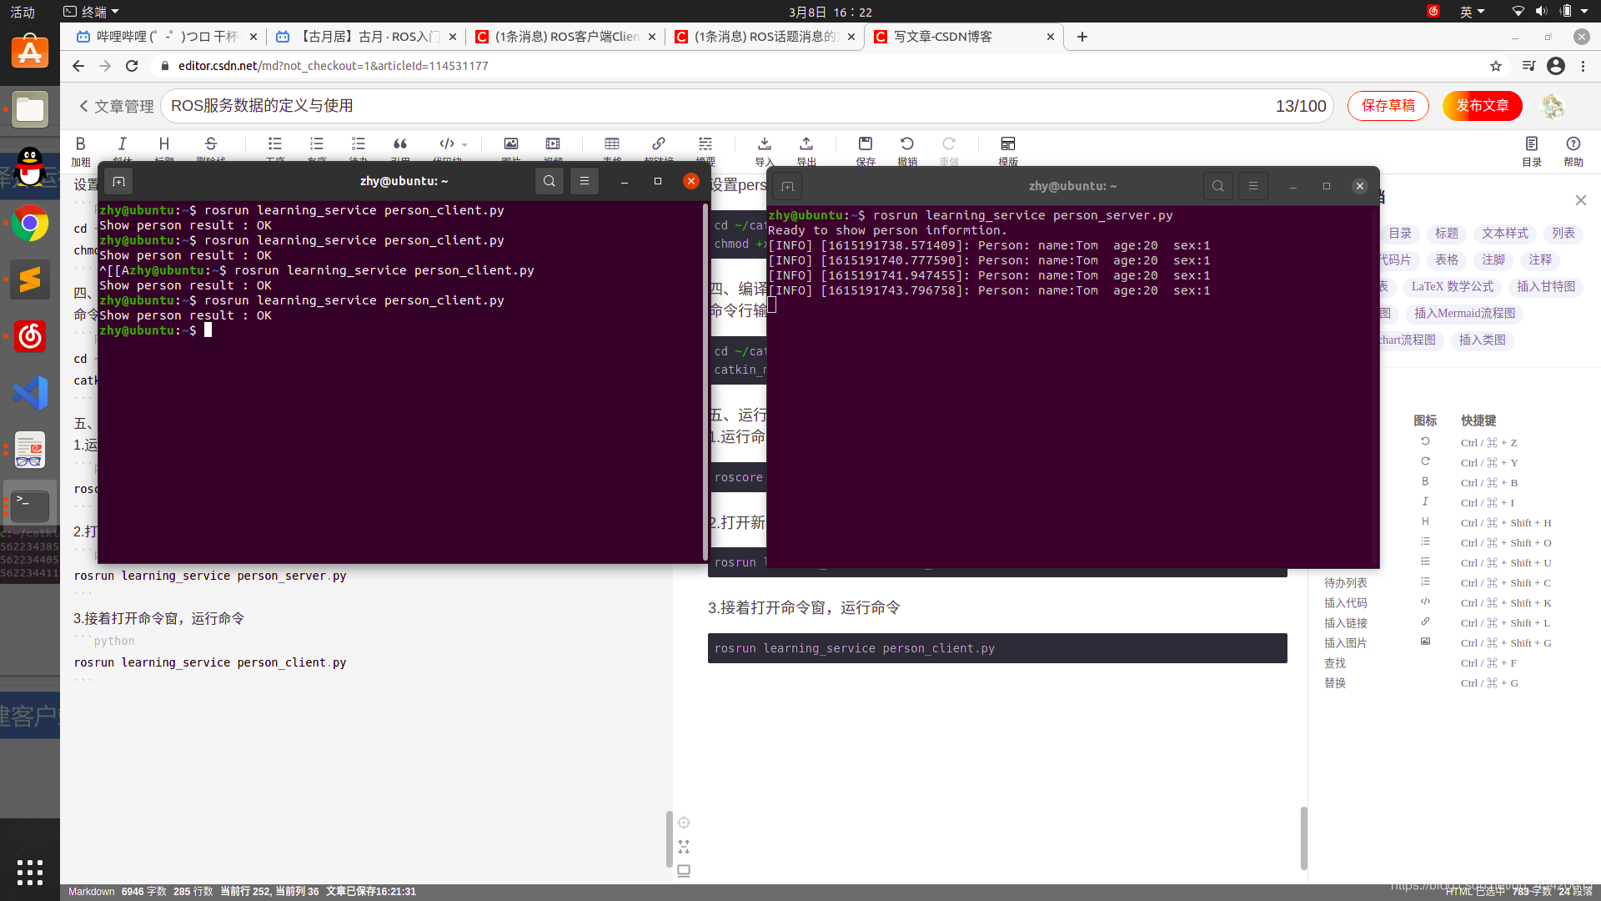
Task: Insert video into the article
Action: coord(553,143)
